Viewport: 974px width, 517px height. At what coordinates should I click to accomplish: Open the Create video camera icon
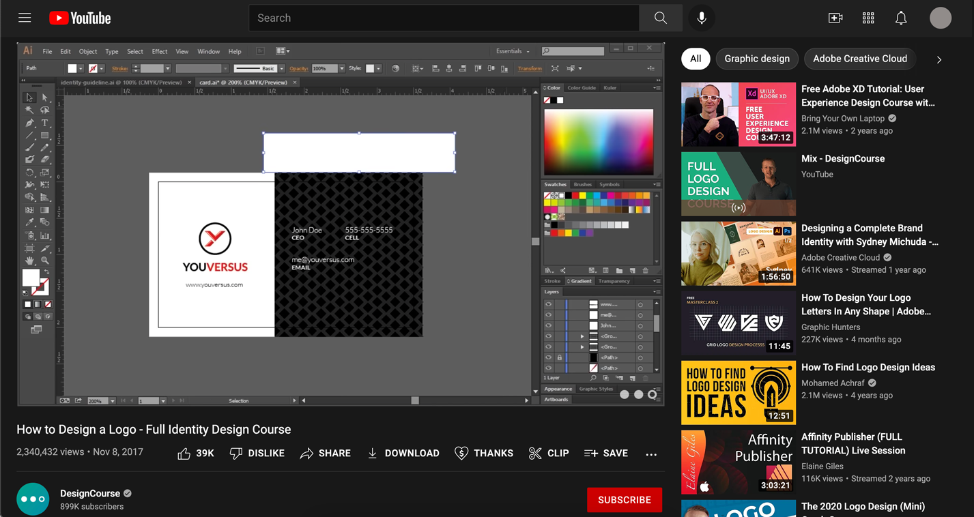click(x=835, y=18)
